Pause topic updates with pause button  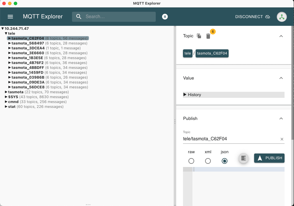[165, 17]
